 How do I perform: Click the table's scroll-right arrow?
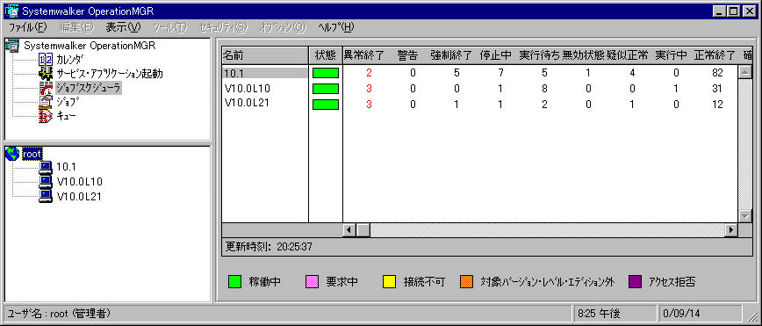click(731, 229)
